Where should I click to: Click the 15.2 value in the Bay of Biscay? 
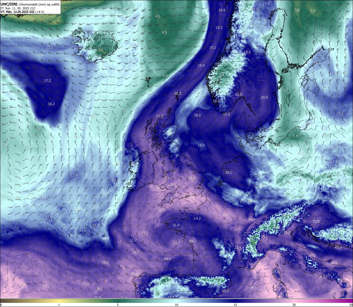133,240
